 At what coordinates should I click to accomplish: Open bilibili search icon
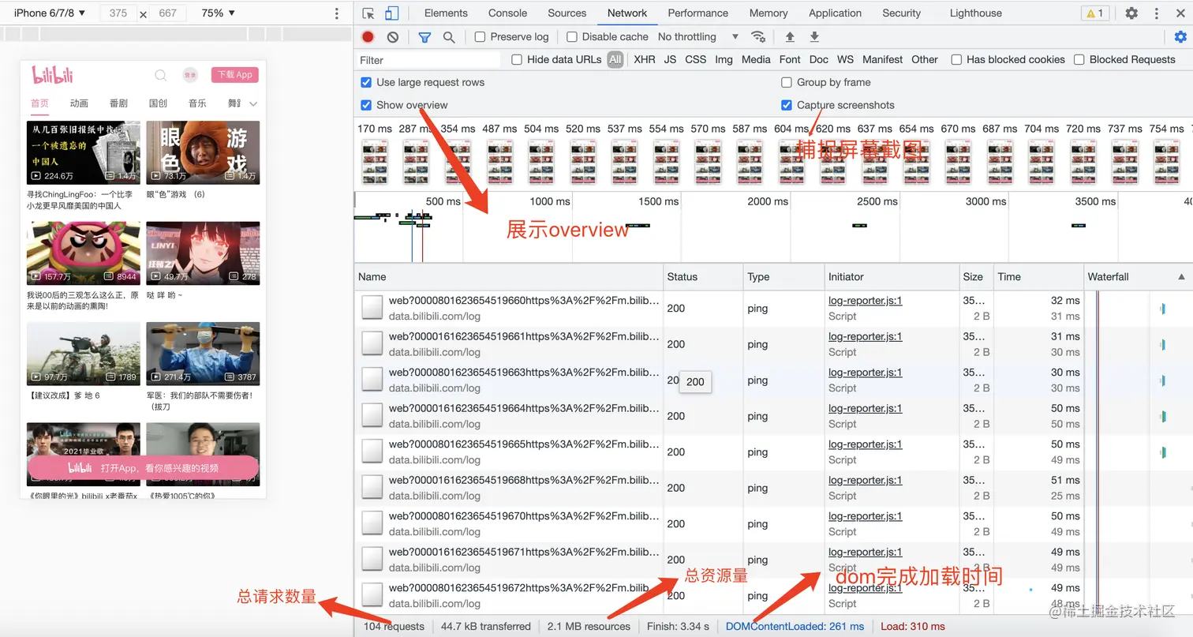coord(161,75)
